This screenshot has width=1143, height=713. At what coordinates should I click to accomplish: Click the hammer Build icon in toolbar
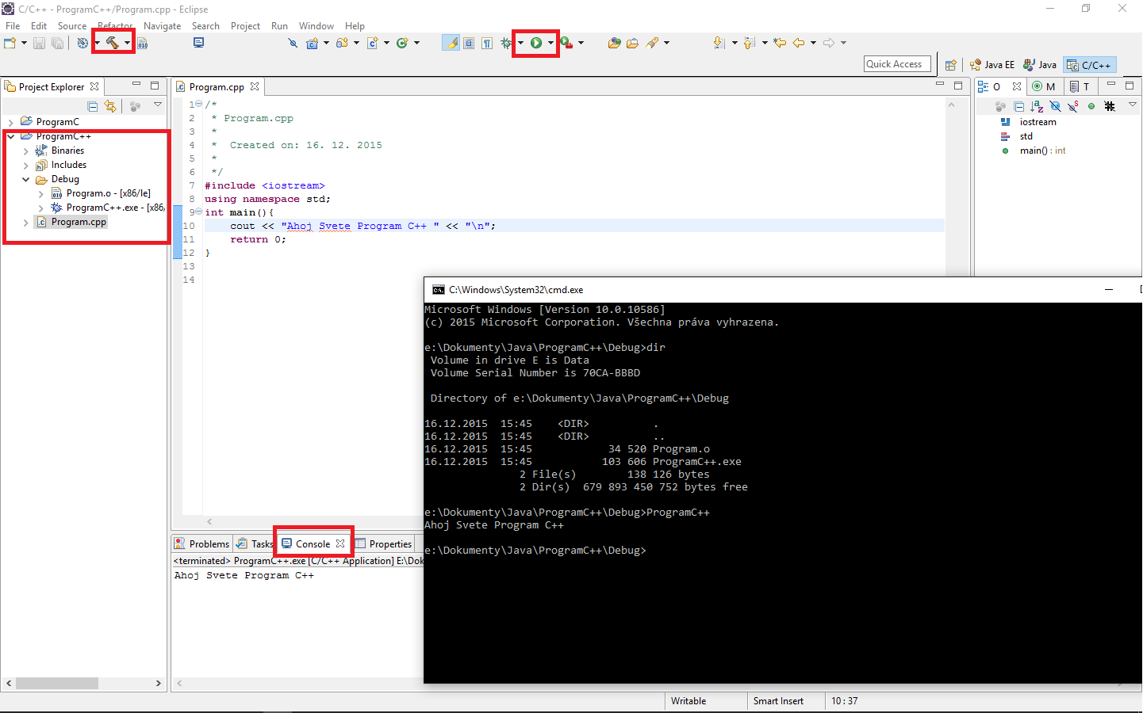click(112, 43)
